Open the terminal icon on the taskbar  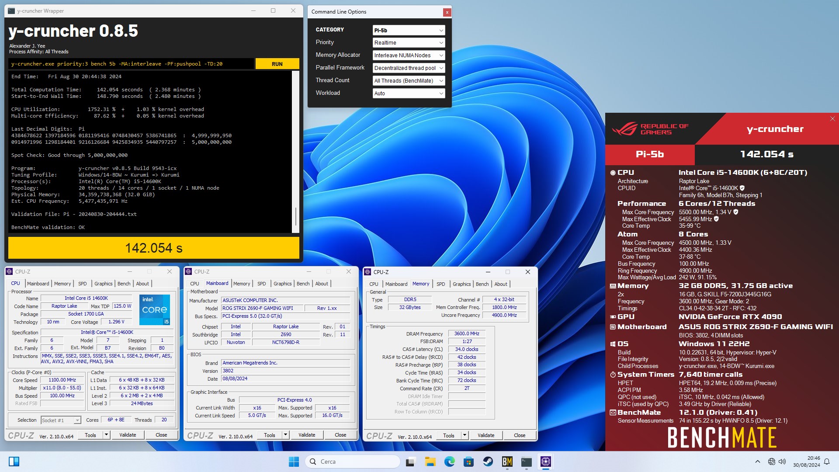click(526, 462)
